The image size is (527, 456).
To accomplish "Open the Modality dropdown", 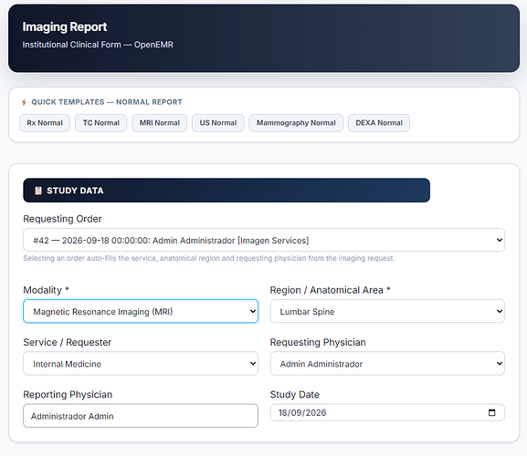I will click(141, 311).
